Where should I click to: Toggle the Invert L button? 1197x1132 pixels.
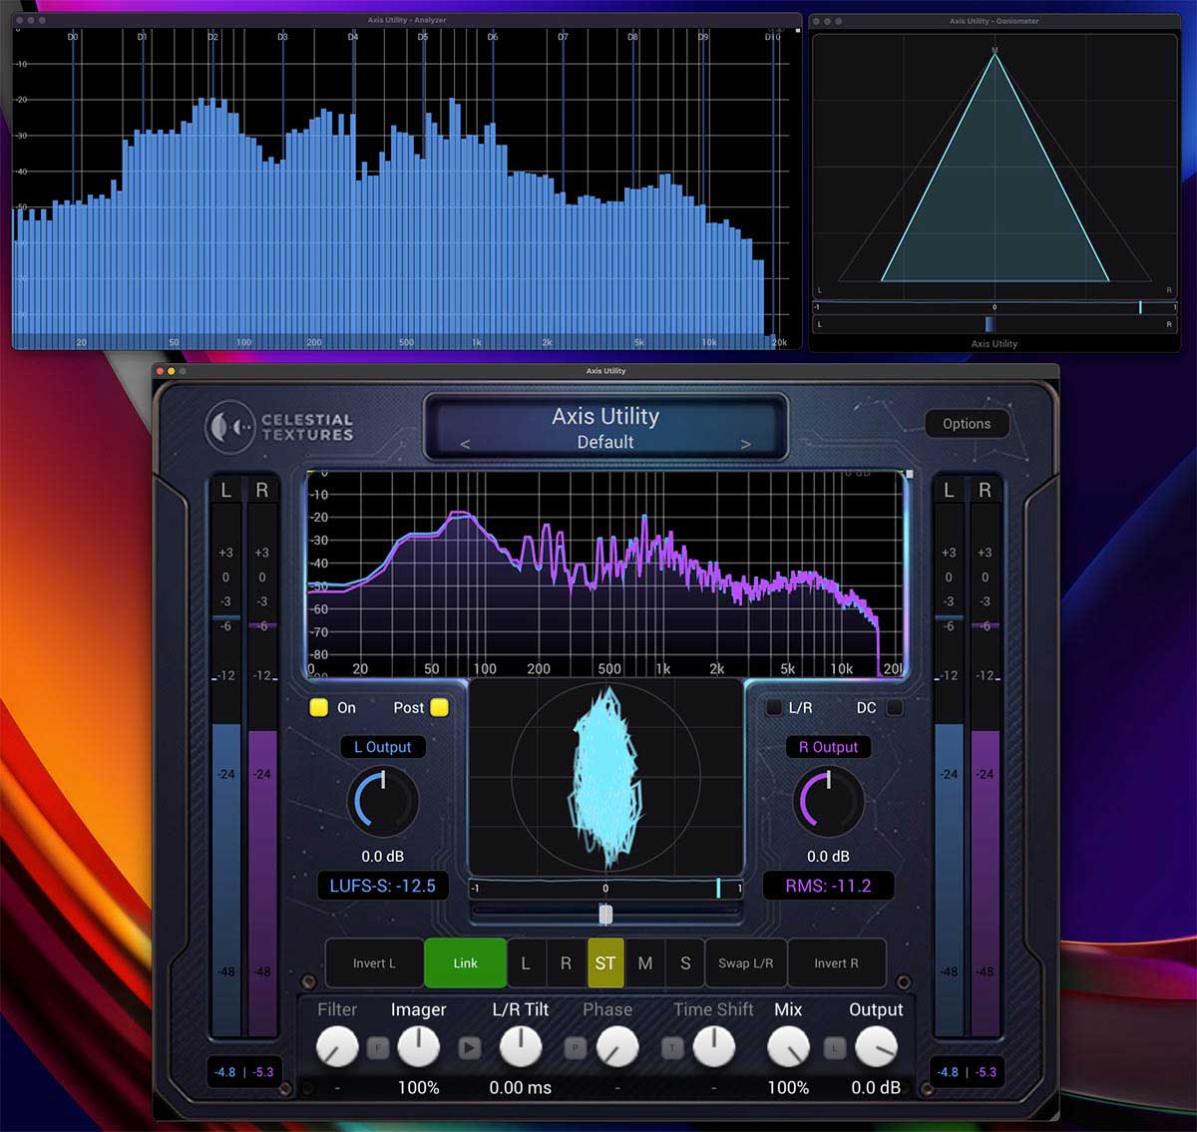point(374,963)
